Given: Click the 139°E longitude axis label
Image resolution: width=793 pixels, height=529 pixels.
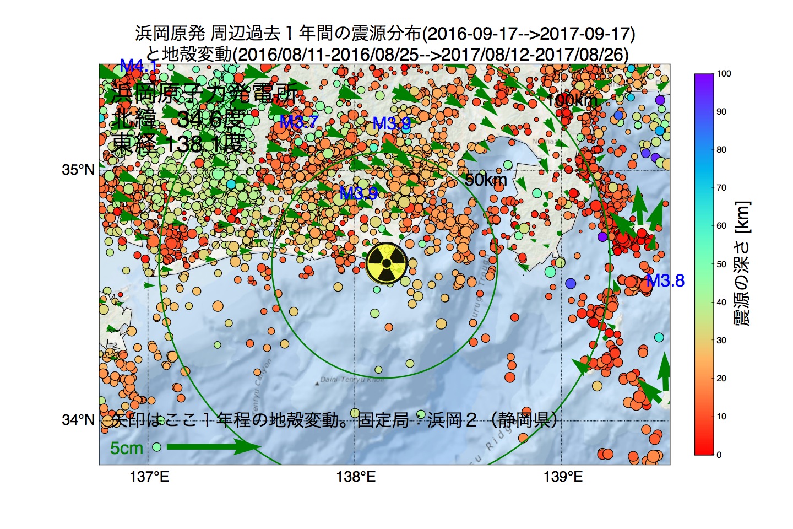Looking at the screenshot, I should [x=562, y=477].
